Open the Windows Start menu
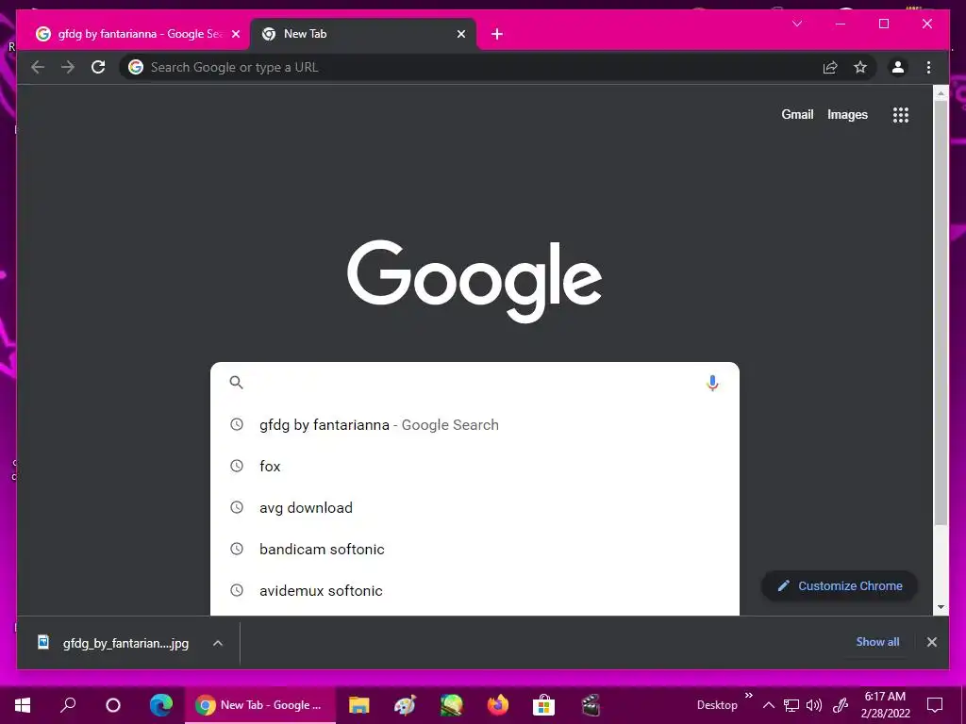 point(23,705)
